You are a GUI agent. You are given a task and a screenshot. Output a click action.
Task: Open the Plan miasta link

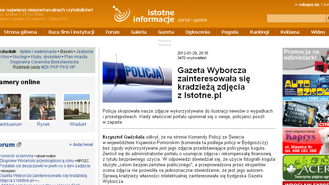[x=76, y=57]
